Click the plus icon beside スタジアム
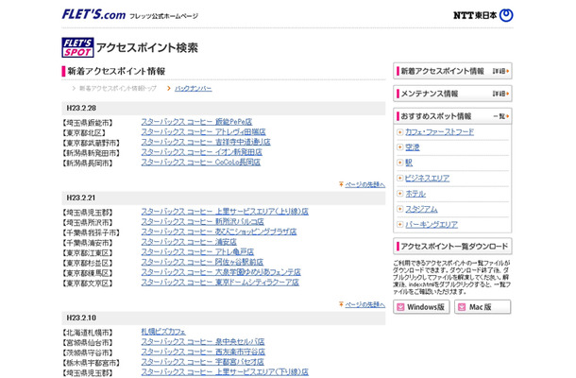The width and height of the screenshot is (576, 378). 400,209
